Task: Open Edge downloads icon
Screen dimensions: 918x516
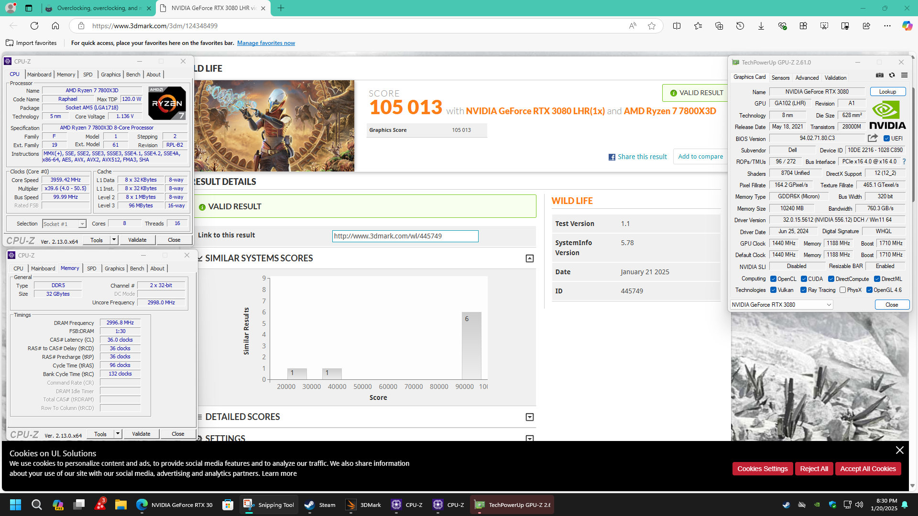Action: click(761, 26)
